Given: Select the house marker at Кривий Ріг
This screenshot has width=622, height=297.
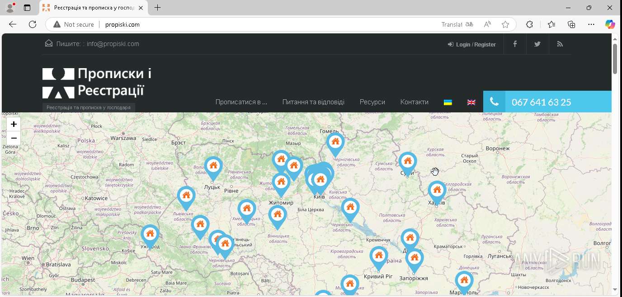Looking at the screenshot, I should coord(379,258).
